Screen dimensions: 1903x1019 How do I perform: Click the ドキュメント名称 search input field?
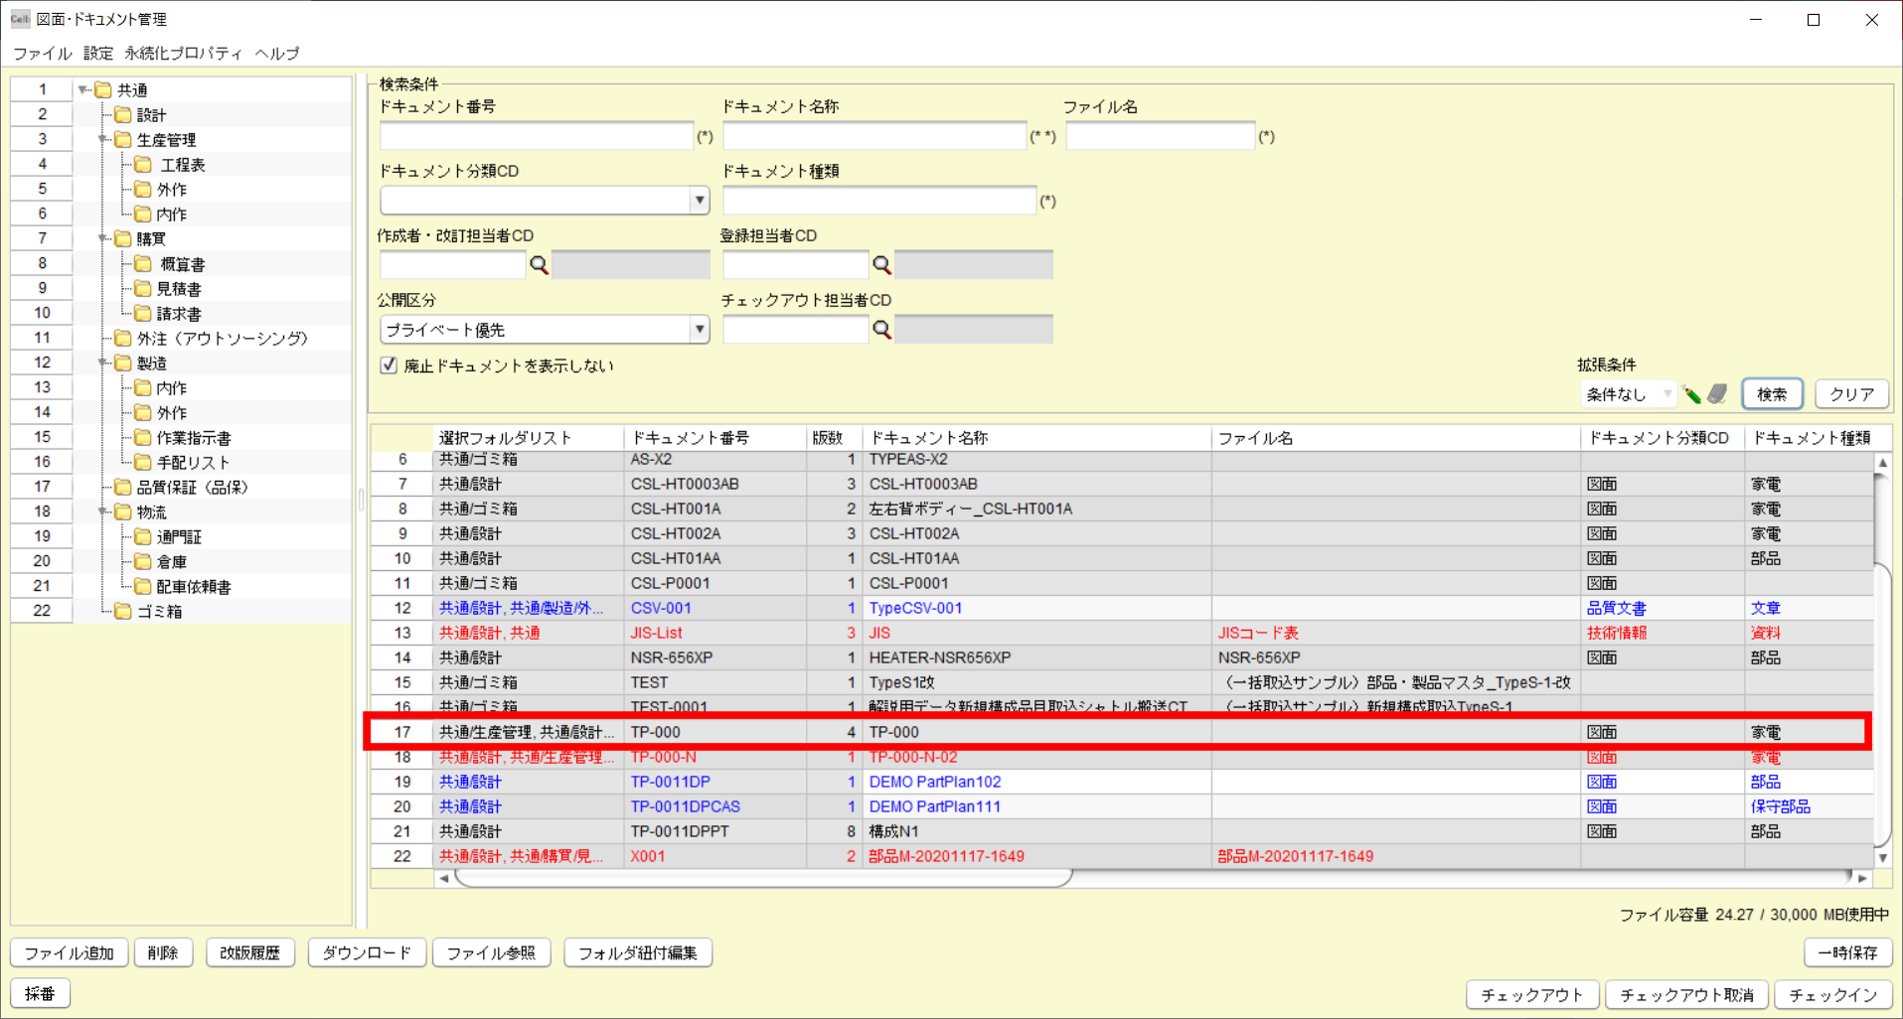(x=875, y=137)
